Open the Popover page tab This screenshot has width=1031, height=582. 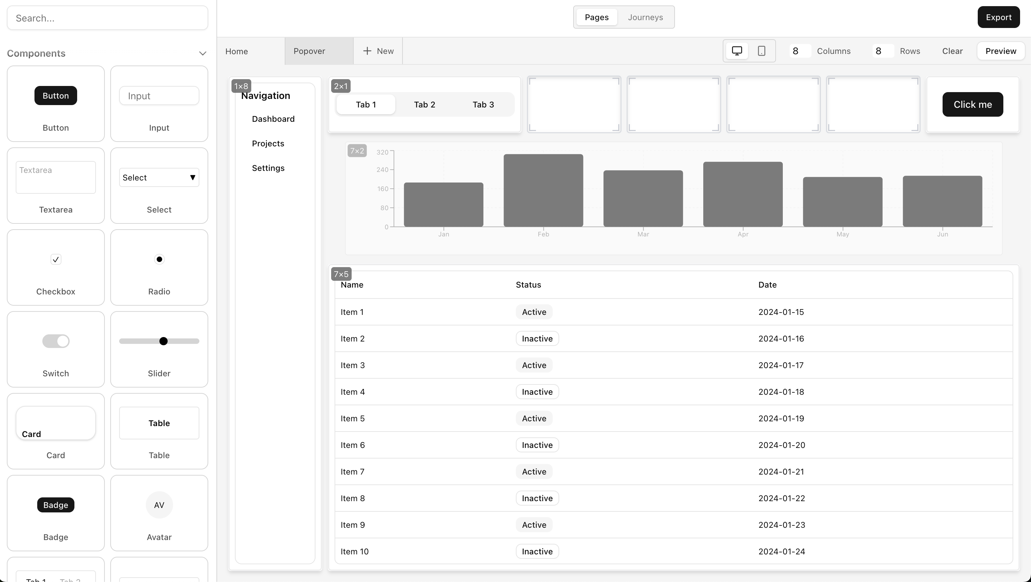[x=319, y=51]
